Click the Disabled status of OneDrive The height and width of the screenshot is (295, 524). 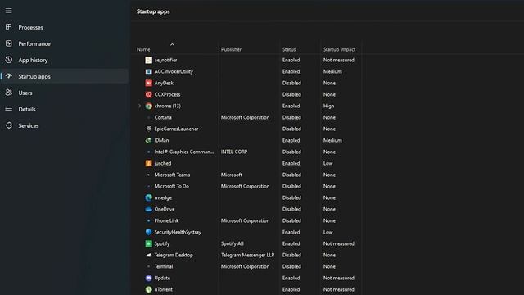coord(291,210)
